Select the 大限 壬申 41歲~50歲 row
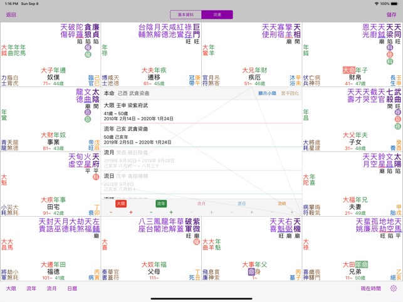Image resolution: width=403 pixels, height=302 pixels. [202, 112]
